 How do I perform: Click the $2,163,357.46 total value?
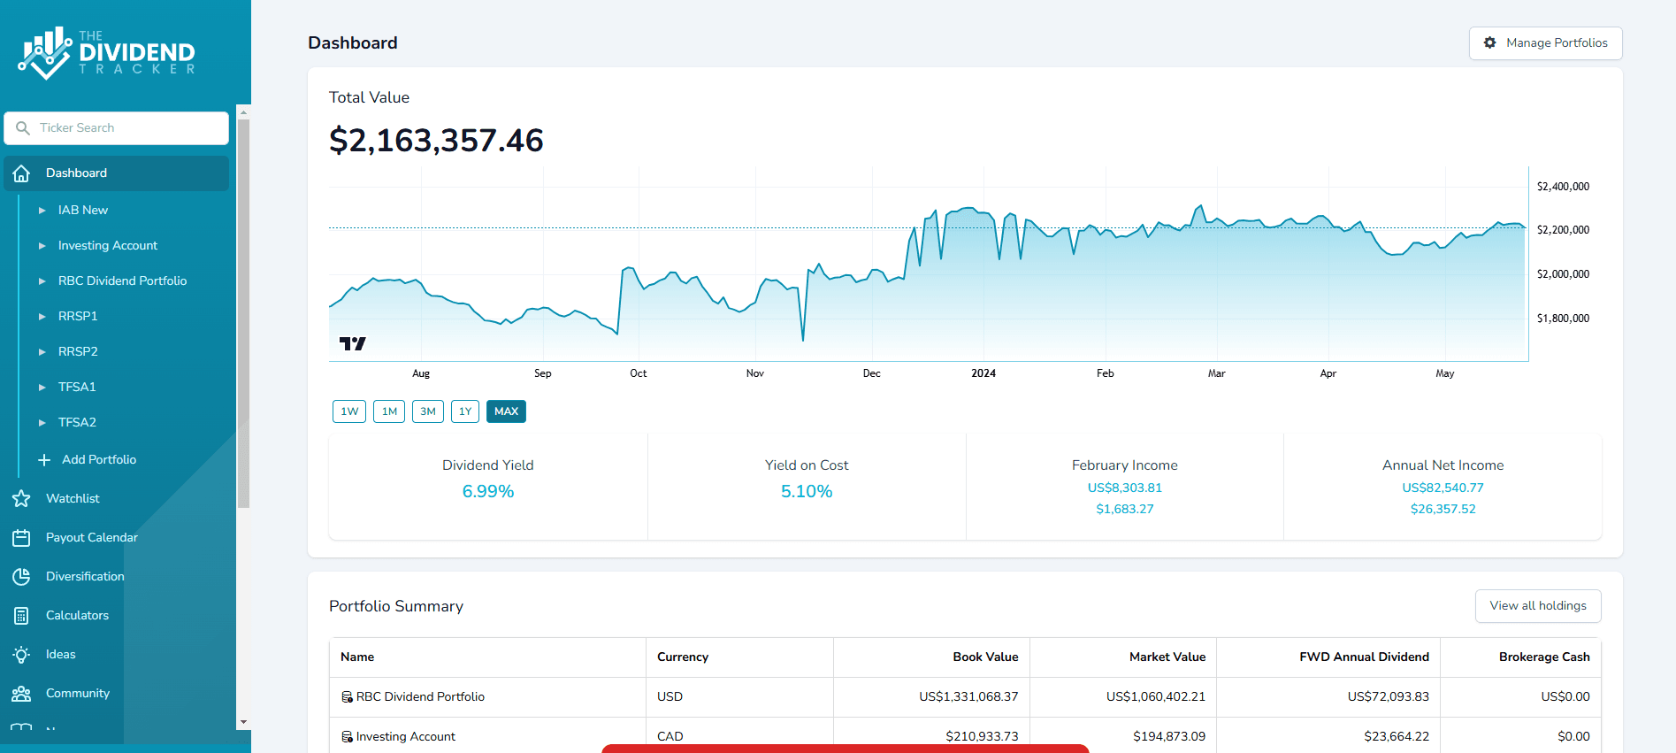pyautogui.click(x=436, y=141)
